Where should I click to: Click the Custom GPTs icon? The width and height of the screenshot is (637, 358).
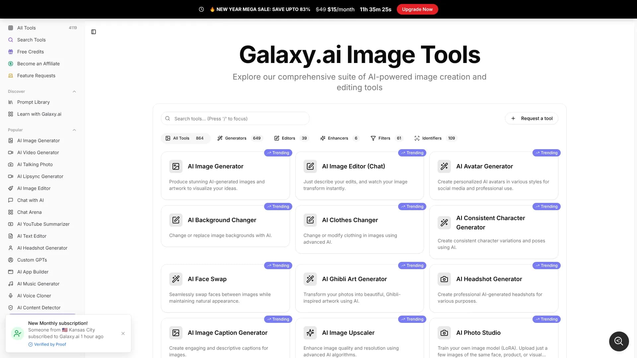pos(11,260)
